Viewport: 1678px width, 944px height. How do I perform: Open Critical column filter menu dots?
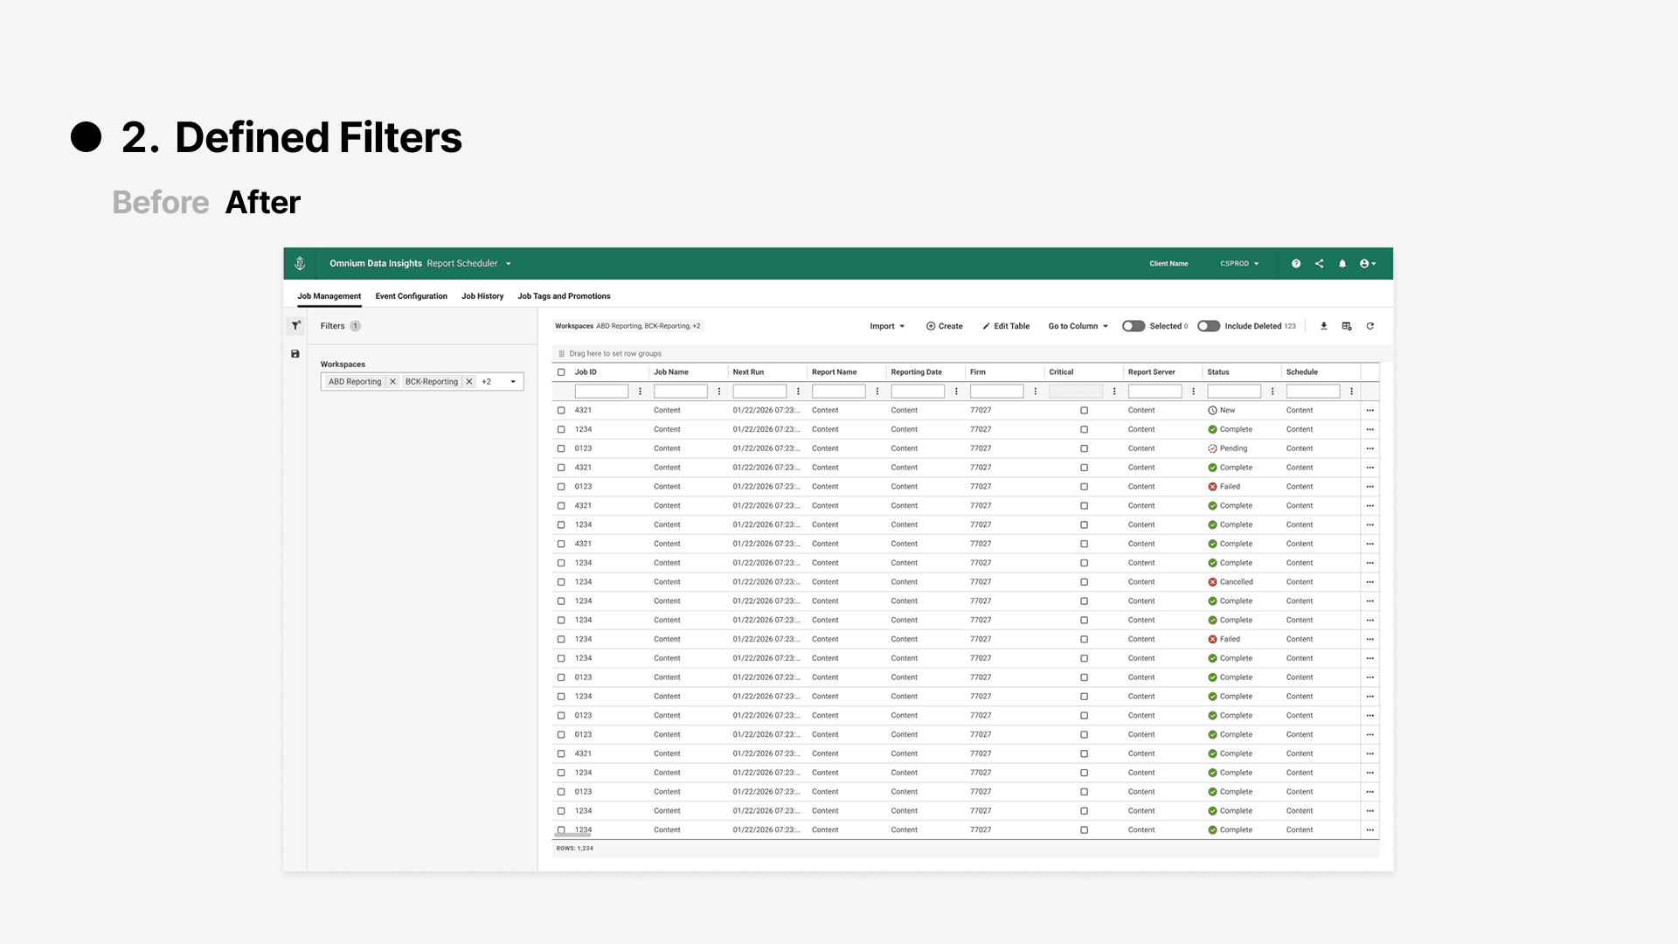point(1114,392)
